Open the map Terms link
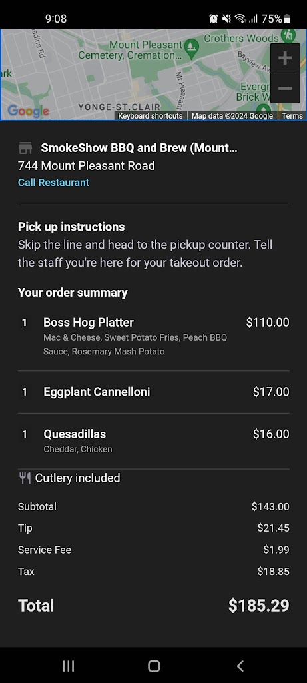The image size is (307, 683). coord(292,116)
